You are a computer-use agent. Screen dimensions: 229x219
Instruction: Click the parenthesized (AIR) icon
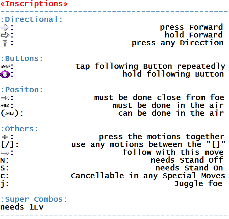tap(10, 113)
